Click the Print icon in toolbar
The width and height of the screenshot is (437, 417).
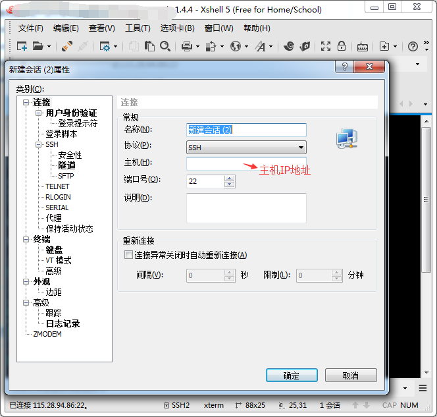(x=187, y=46)
